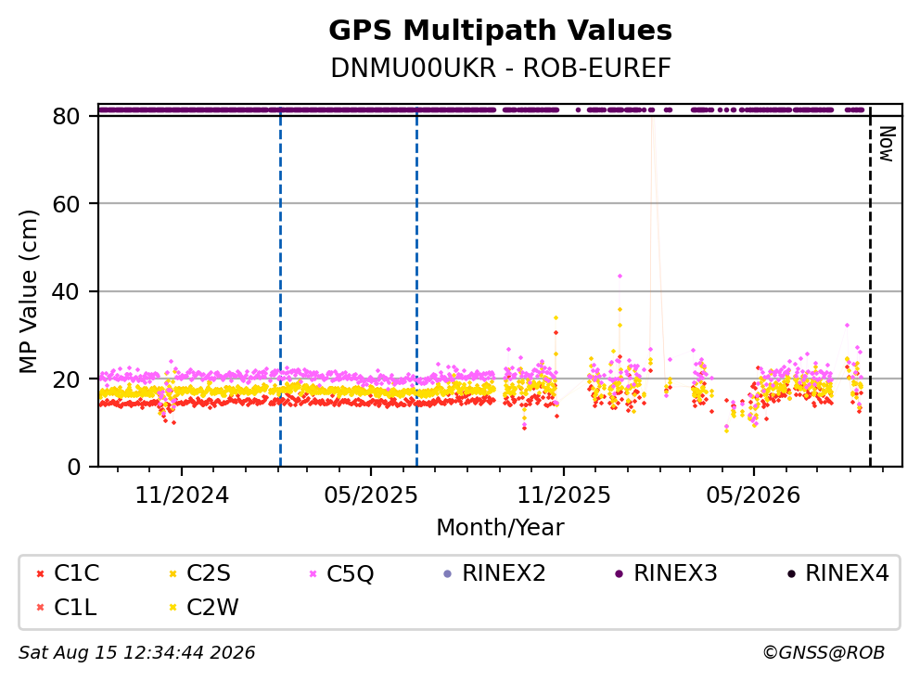
Task: Click the GPS Multipath Values title
Action: click(x=501, y=31)
